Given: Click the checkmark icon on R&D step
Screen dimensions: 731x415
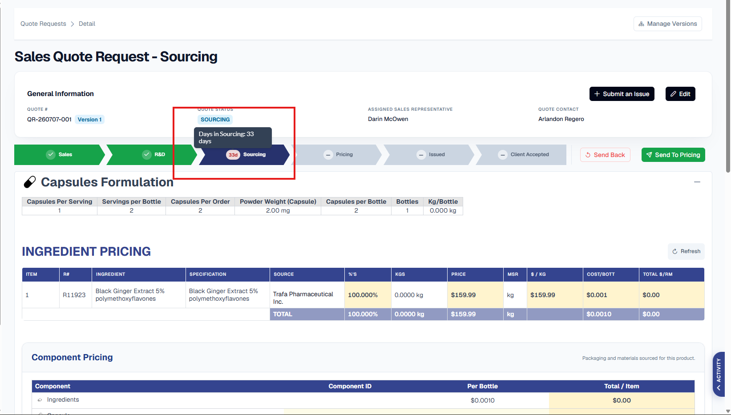Looking at the screenshot, I should coord(147,154).
